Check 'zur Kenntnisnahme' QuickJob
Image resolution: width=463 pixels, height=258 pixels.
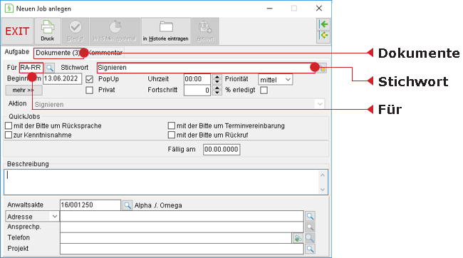[x=9, y=135]
